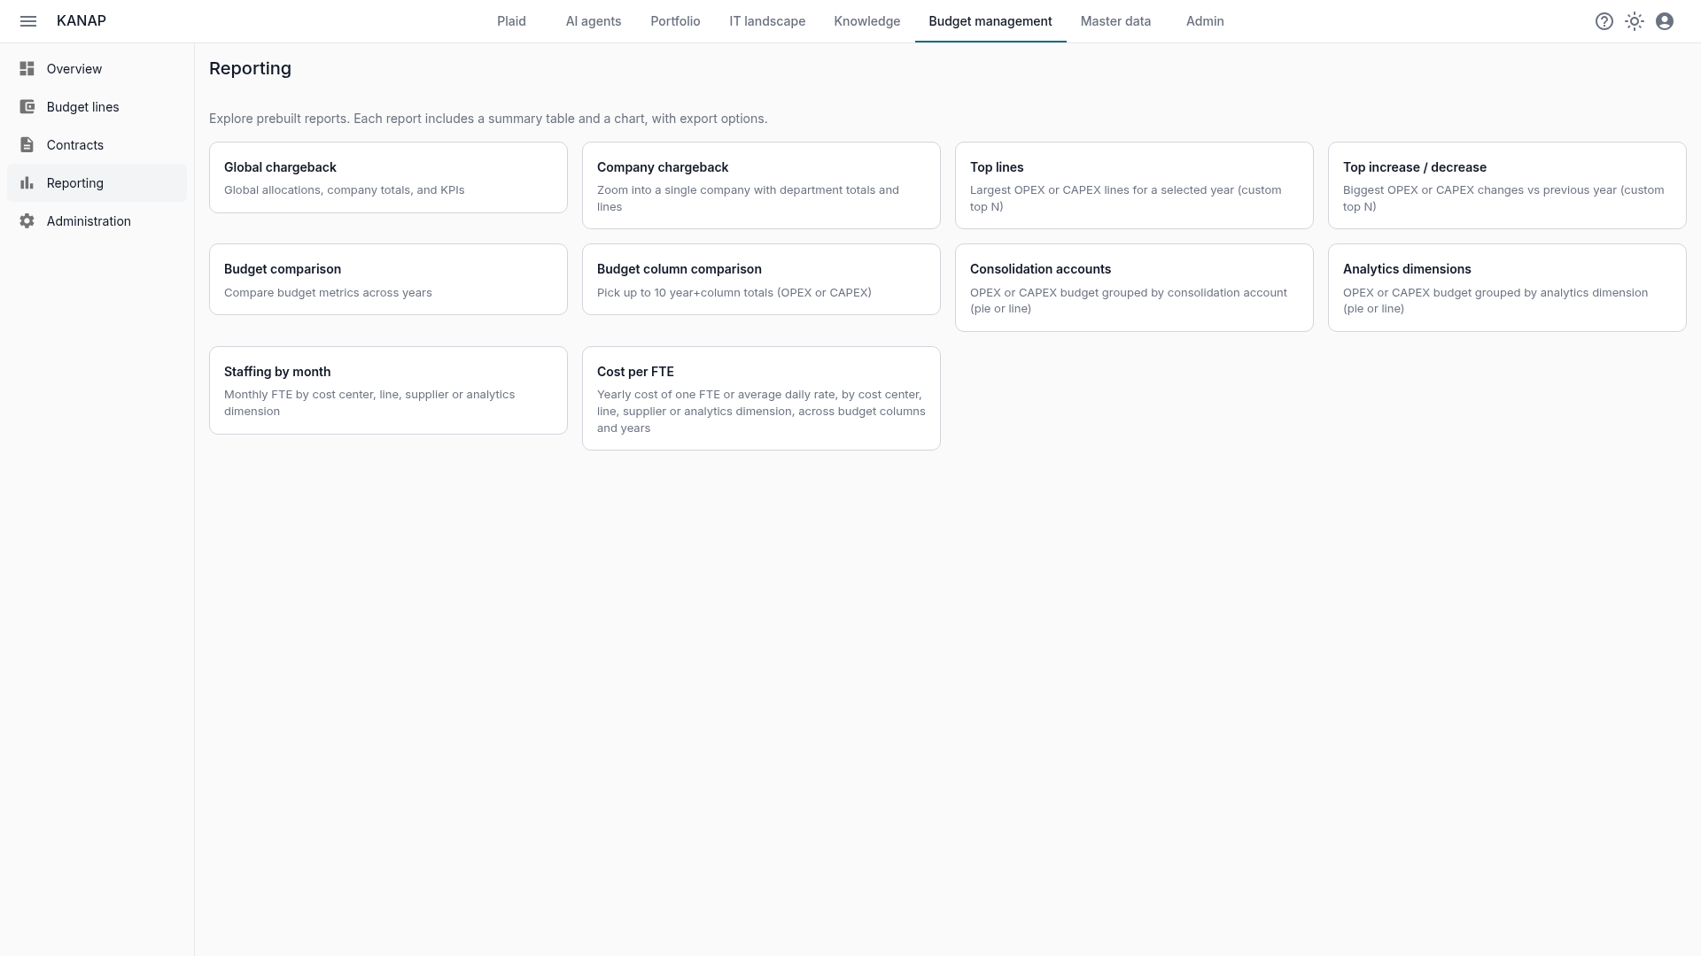The height and width of the screenshot is (956, 1701).
Task: Open the user account profile icon
Action: pos(1665,21)
